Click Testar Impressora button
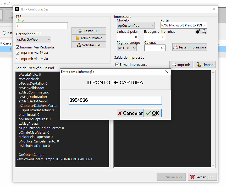The height and width of the screenshot is (187, 226). pyautogui.click(x=190, y=47)
